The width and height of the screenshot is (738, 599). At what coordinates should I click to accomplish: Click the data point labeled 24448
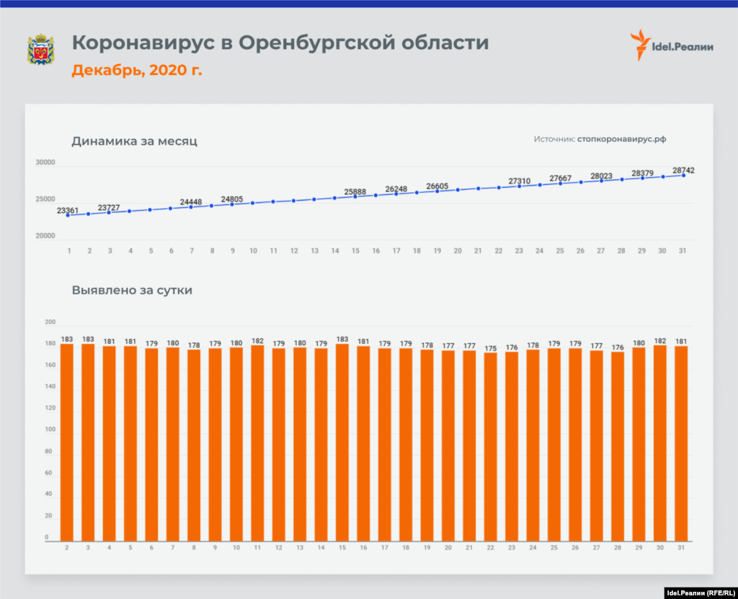pos(191,207)
